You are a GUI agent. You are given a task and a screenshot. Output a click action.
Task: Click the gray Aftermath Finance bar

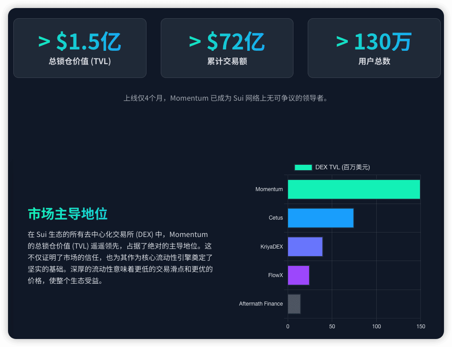pyautogui.click(x=294, y=304)
